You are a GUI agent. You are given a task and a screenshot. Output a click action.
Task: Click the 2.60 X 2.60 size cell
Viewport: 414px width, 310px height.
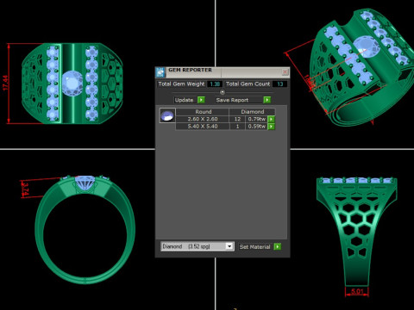click(x=203, y=119)
